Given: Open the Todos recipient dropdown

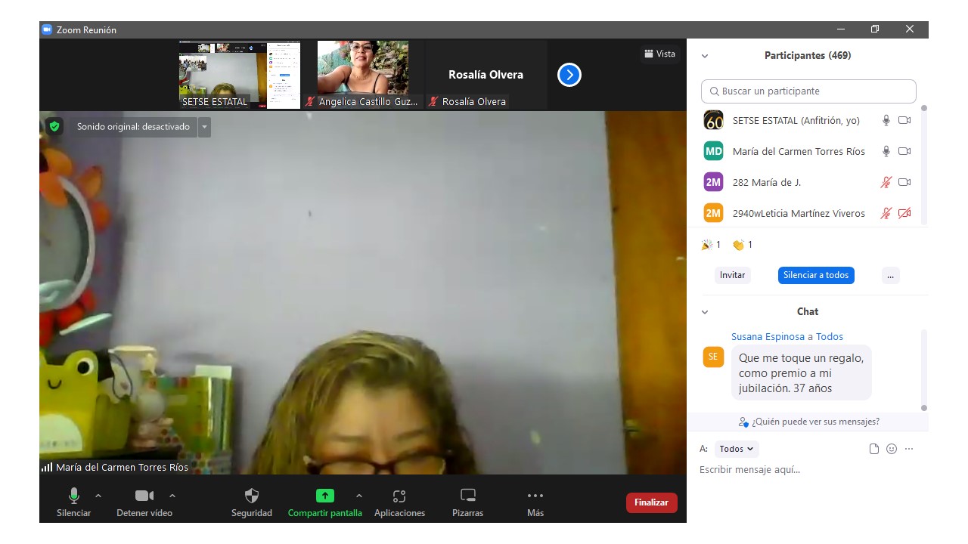Looking at the screenshot, I should 736,449.
